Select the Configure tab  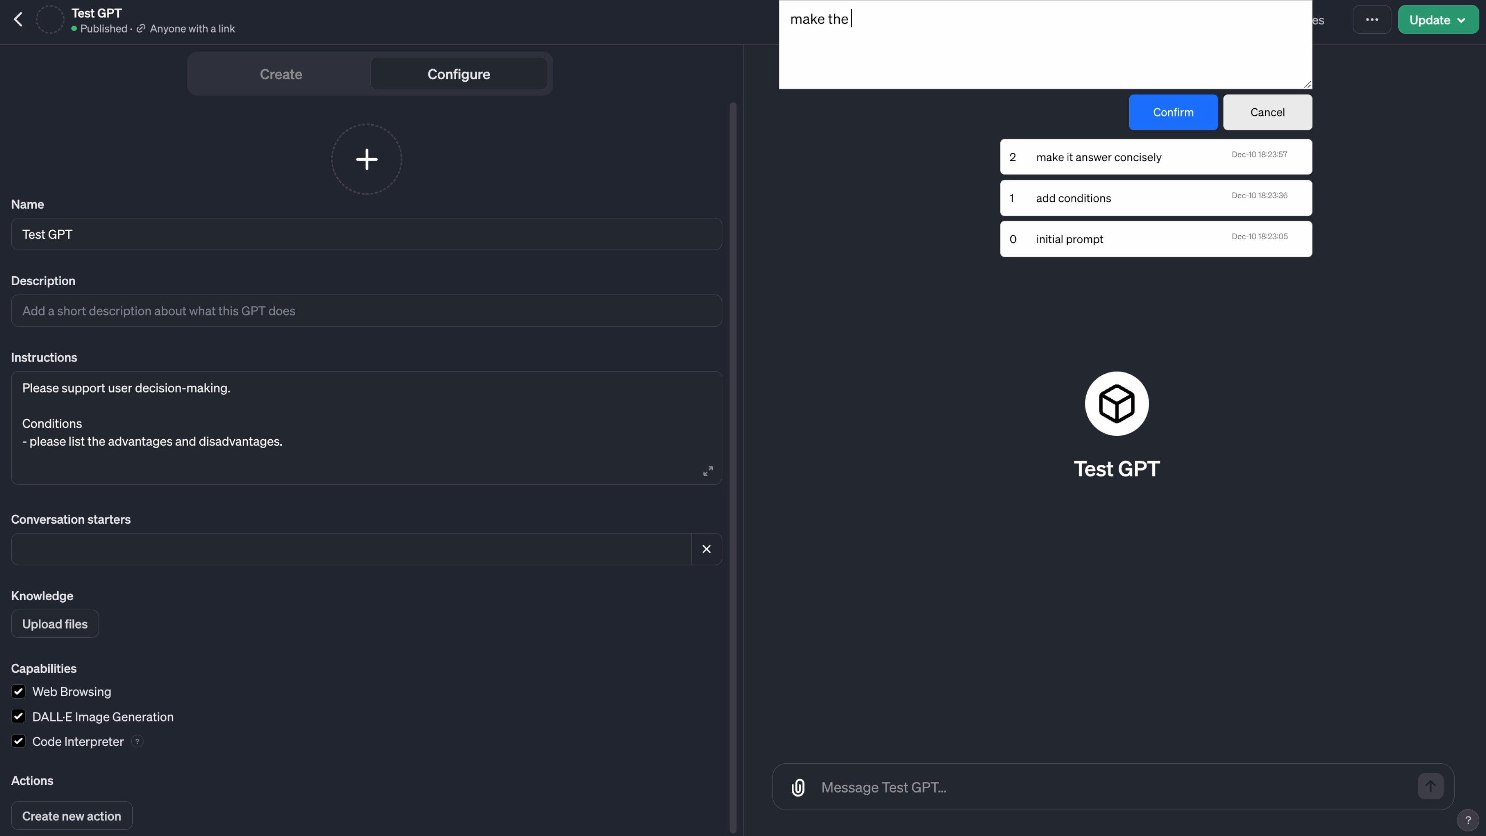pos(459,74)
